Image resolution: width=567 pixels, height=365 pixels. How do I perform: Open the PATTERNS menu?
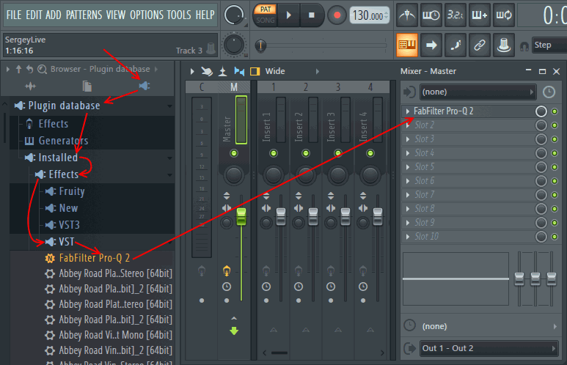point(84,15)
